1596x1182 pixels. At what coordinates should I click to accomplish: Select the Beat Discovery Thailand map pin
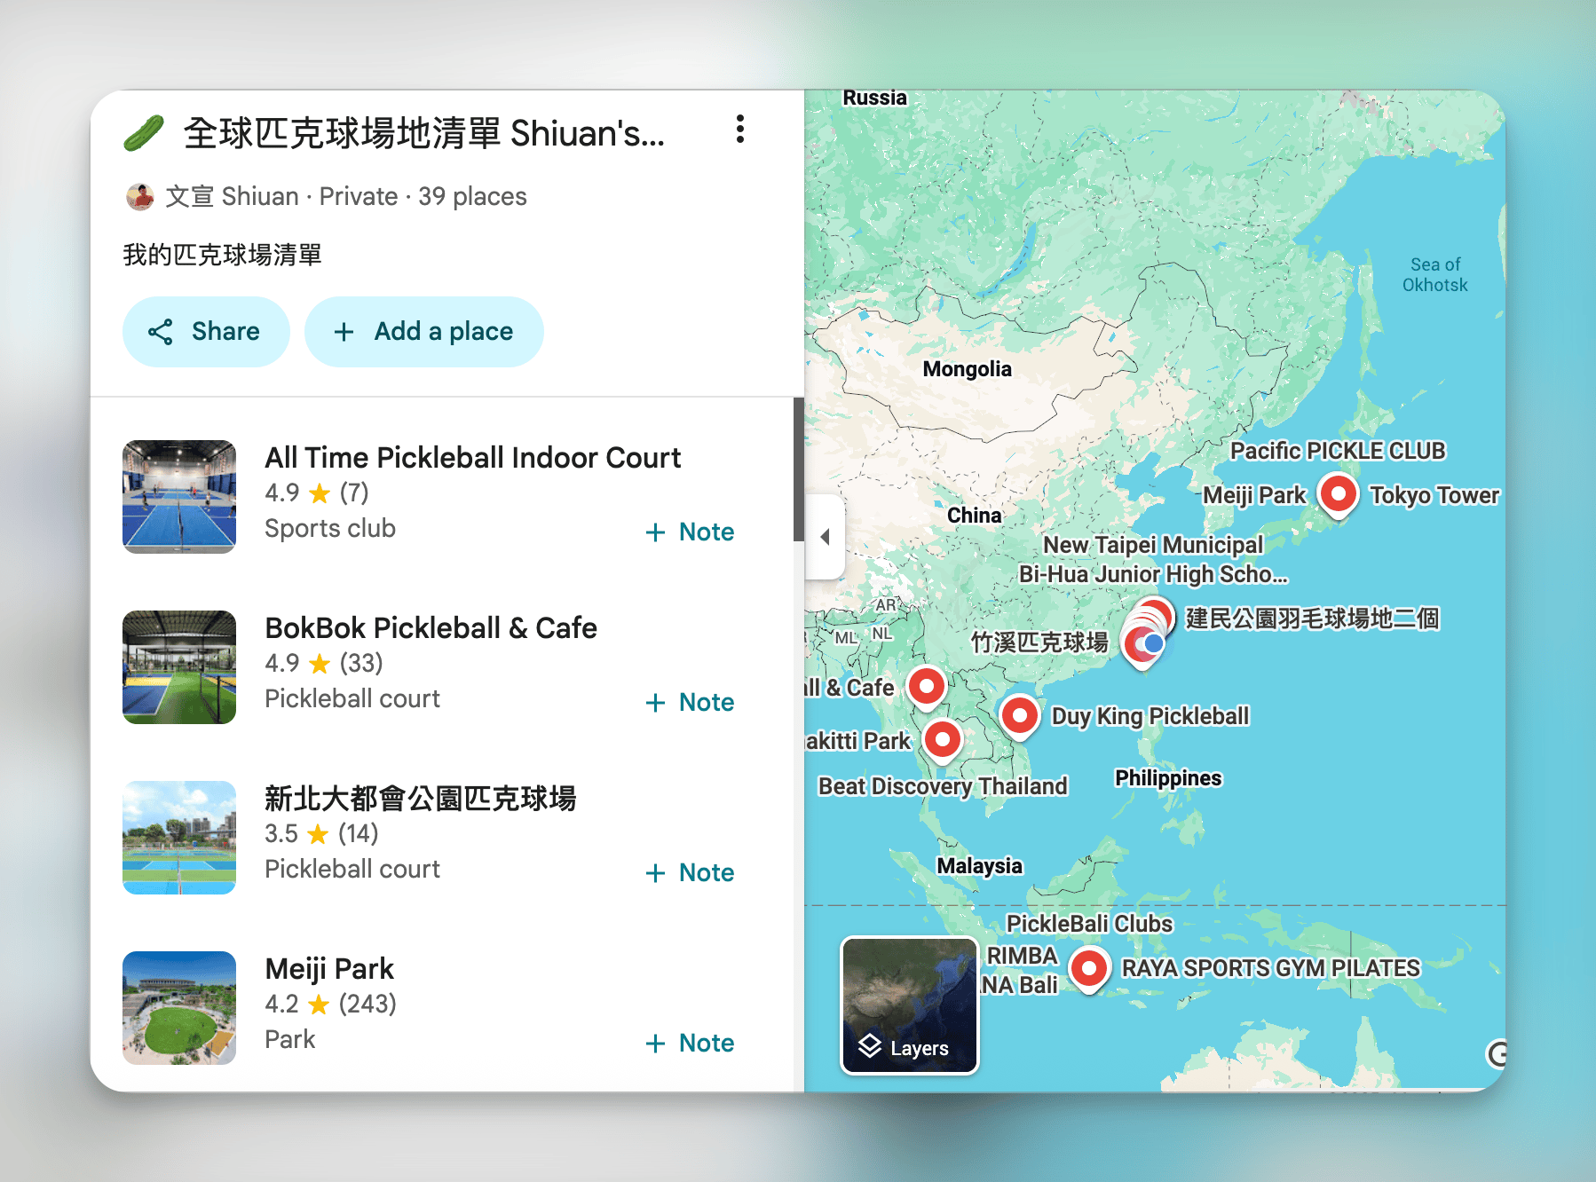[x=942, y=738]
